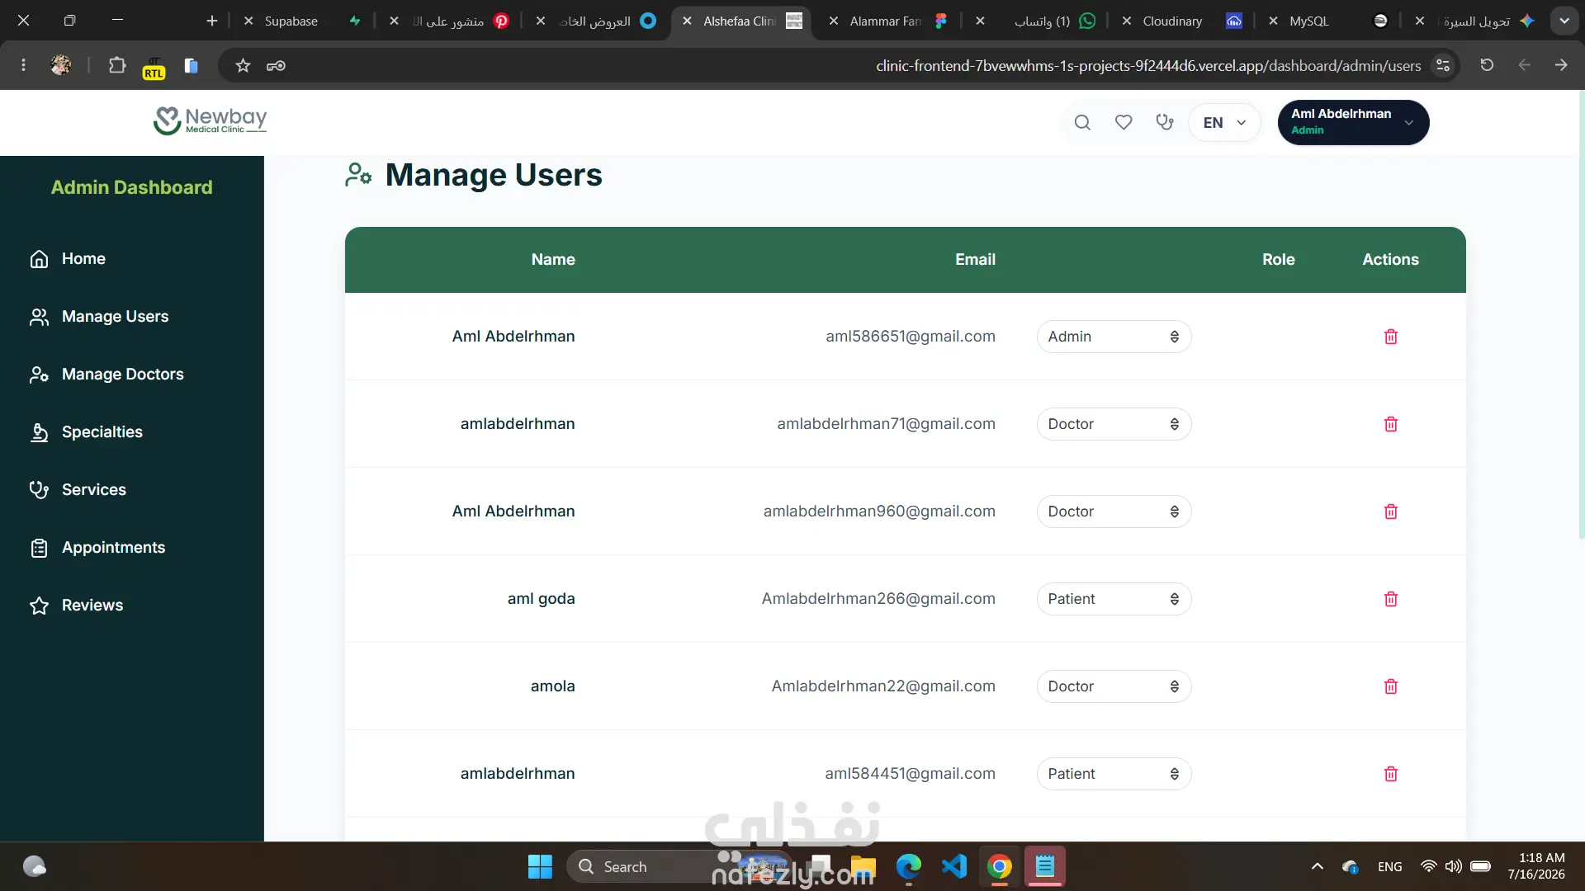
Task: Open Services in the sidebar
Action: [78, 490]
